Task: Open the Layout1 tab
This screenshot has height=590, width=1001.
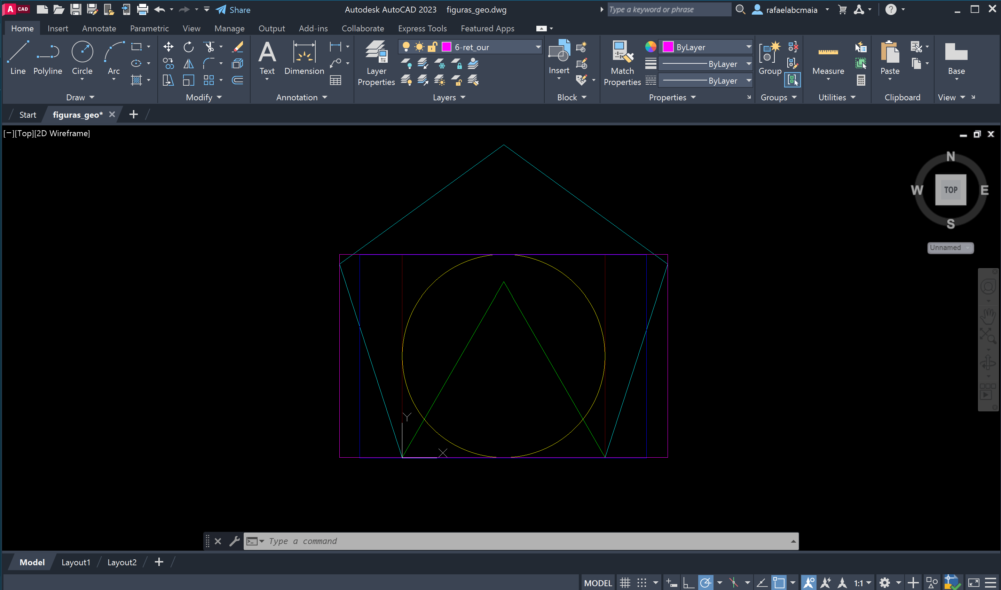Action: click(x=76, y=562)
